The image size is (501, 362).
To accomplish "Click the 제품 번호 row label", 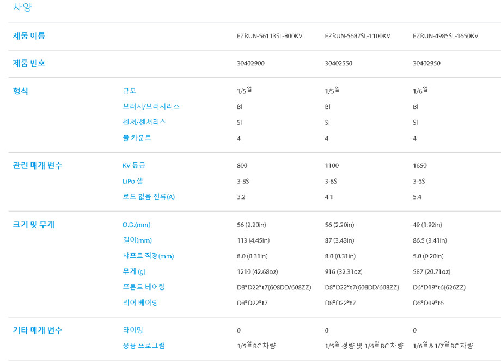I will click(29, 63).
